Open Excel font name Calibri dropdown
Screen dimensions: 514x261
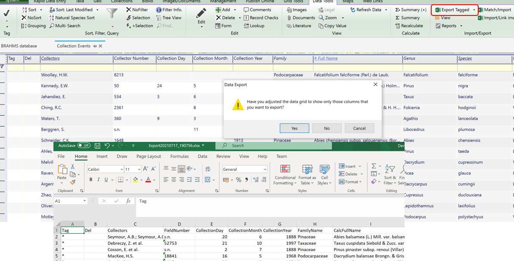coord(121,169)
